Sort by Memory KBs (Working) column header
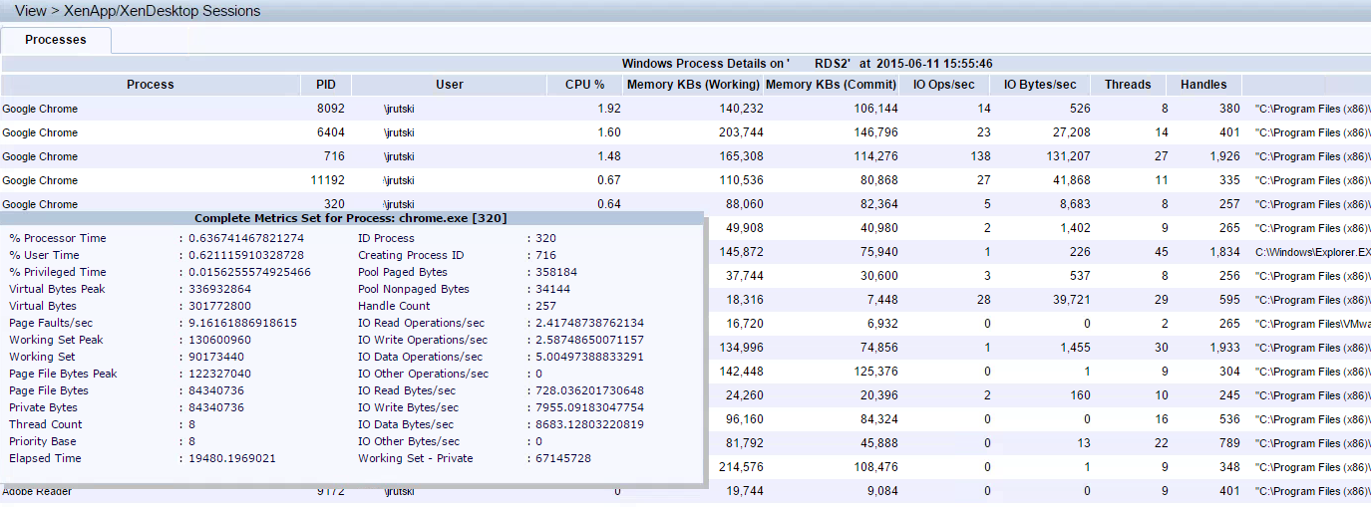1371x507 pixels. 694,85
